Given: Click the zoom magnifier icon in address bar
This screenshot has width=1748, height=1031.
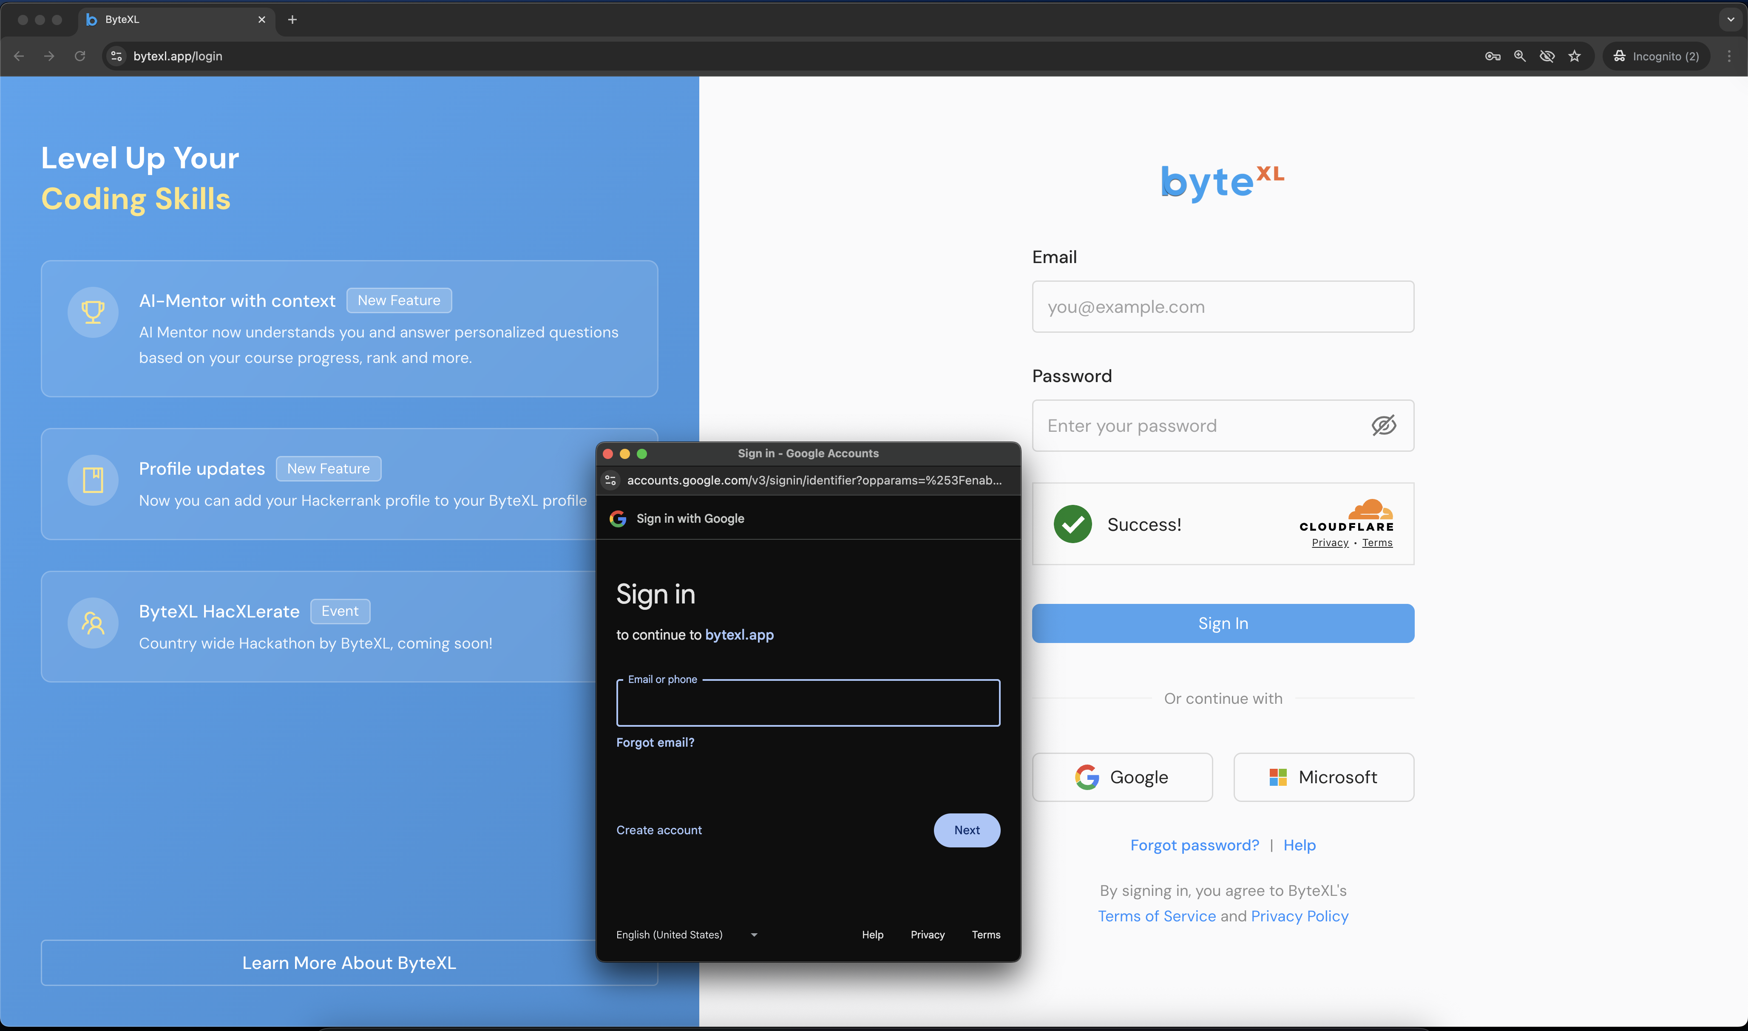Looking at the screenshot, I should pos(1519,56).
